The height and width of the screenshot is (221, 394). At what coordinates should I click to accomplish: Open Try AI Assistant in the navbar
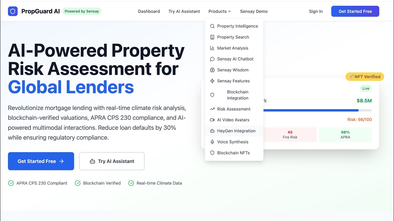pyautogui.click(x=184, y=11)
